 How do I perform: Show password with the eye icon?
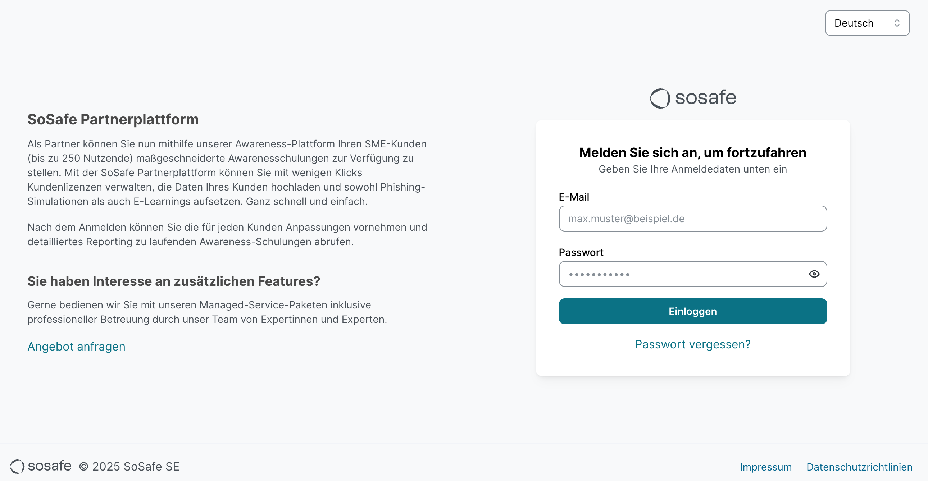point(814,274)
